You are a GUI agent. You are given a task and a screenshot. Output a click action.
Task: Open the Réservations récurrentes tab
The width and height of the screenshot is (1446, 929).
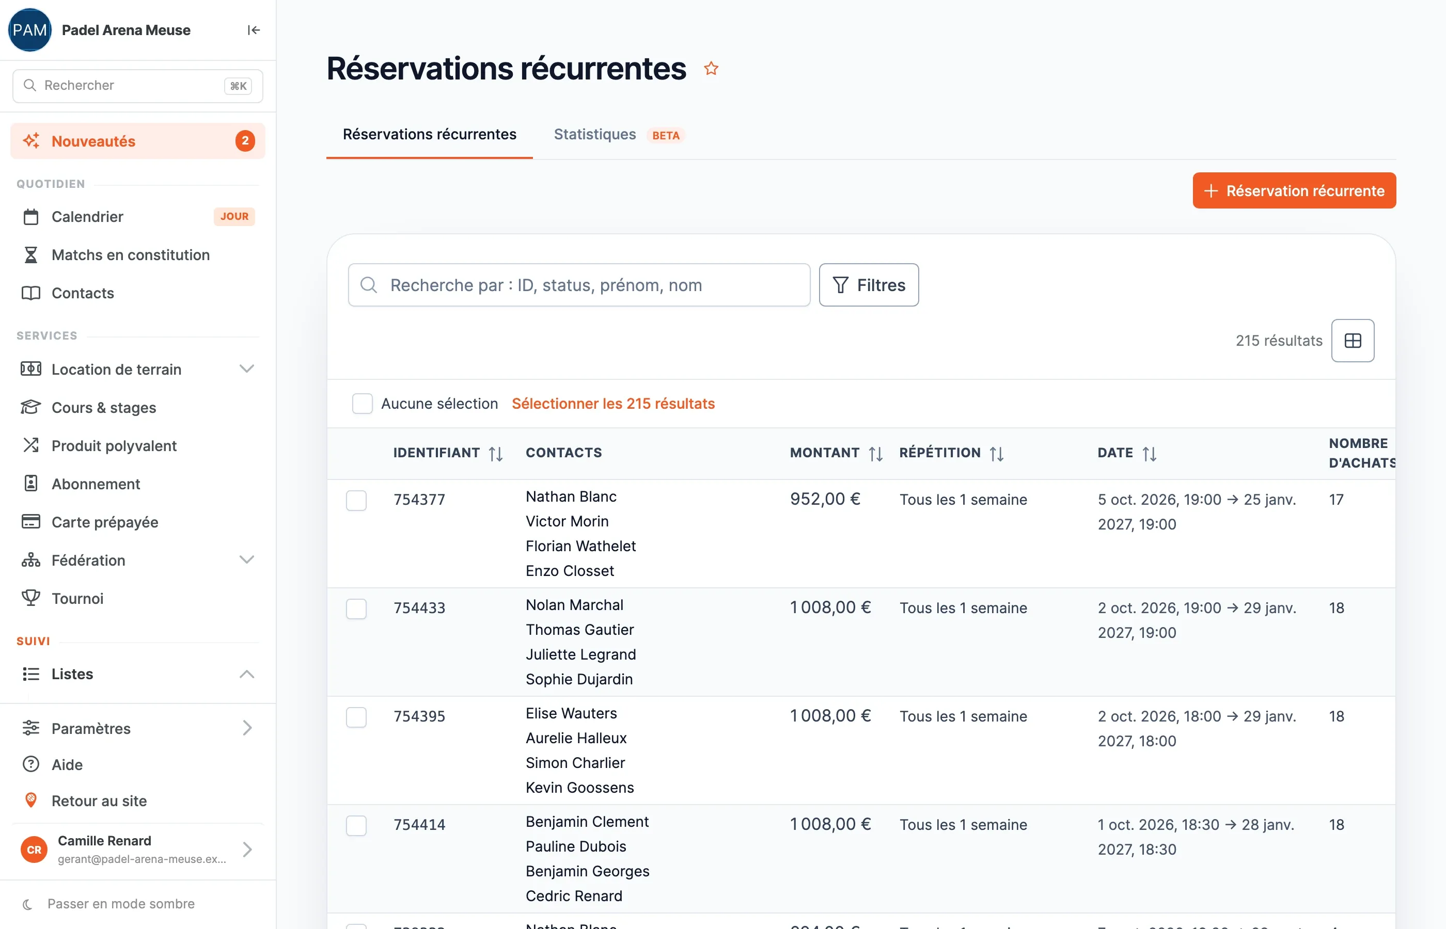point(429,135)
